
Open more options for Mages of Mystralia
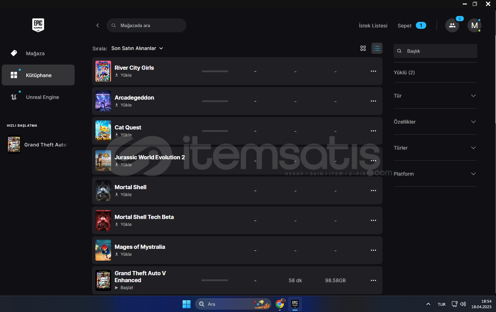(373, 250)
